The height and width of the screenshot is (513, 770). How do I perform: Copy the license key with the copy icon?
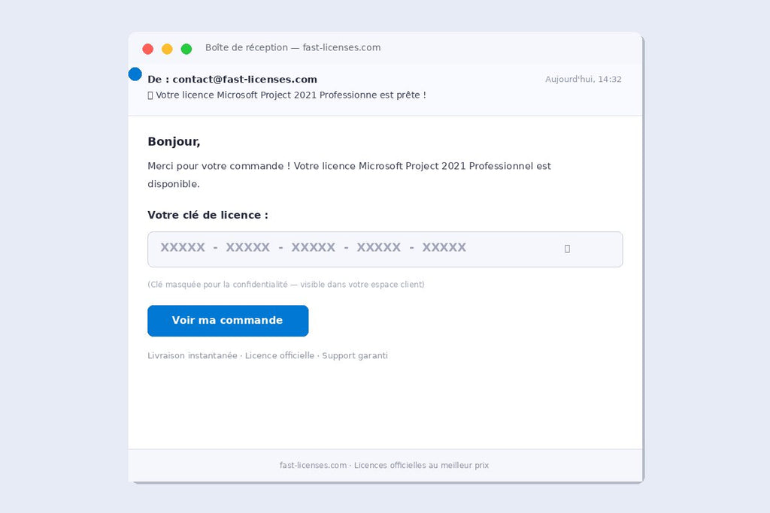[x=567, y=249]
